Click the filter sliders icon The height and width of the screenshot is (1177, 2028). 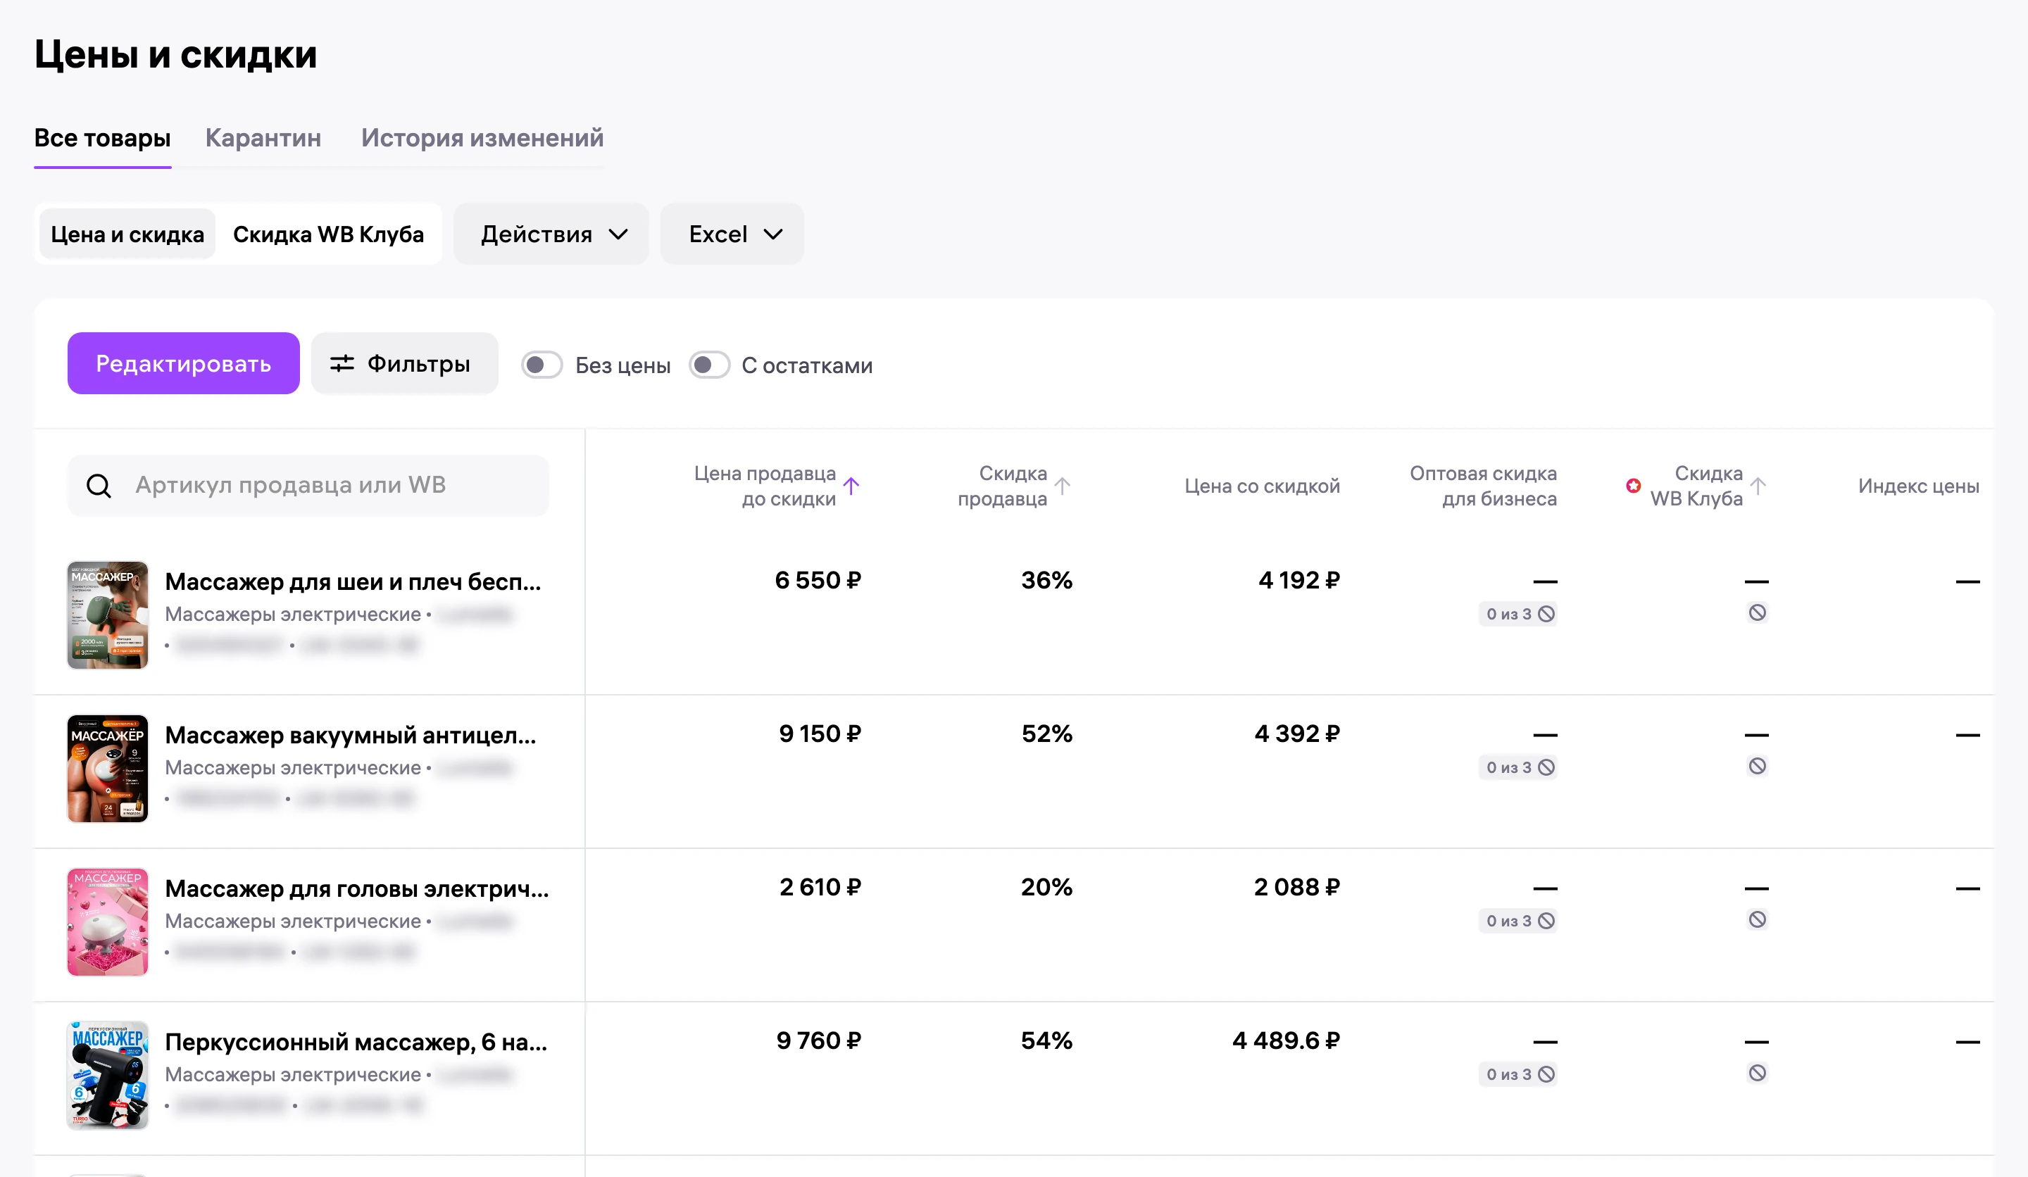pos(342,364)
